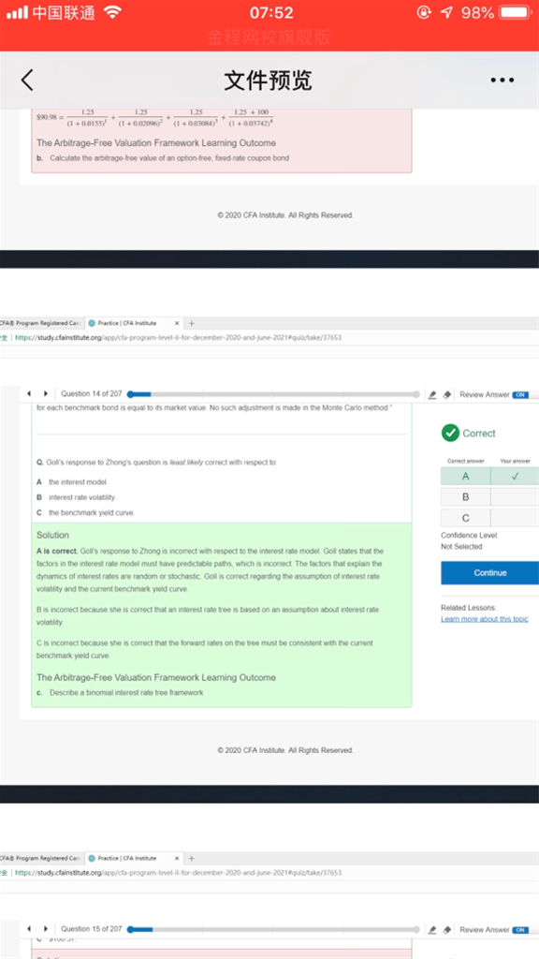
Task: Click the blue Continue button
Action: [489, 573]
